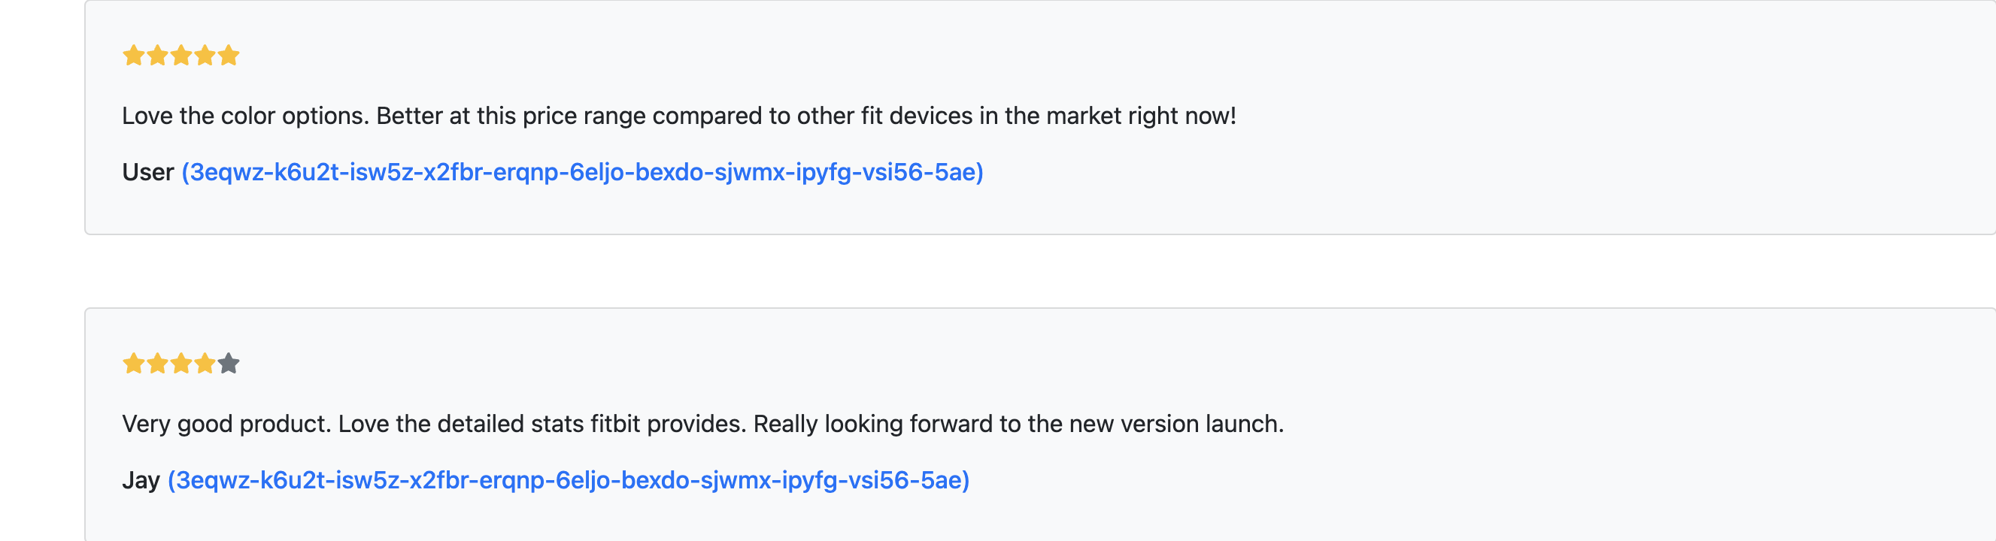Image resolution: width=1996 pixels, height=541 pixels.
Task: Click the fourth star of User's review
Action: 205,56
